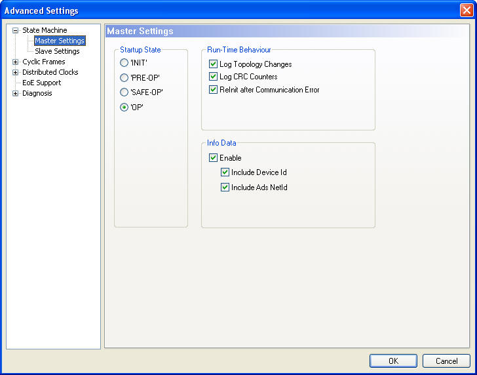
Task: Select Master Settings in the tree
Action: pos(59,41)
